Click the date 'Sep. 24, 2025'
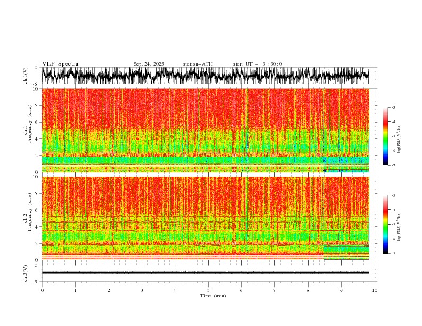Image resolution: width=422 pixels, height=326 pixels. tap(149, 64)
